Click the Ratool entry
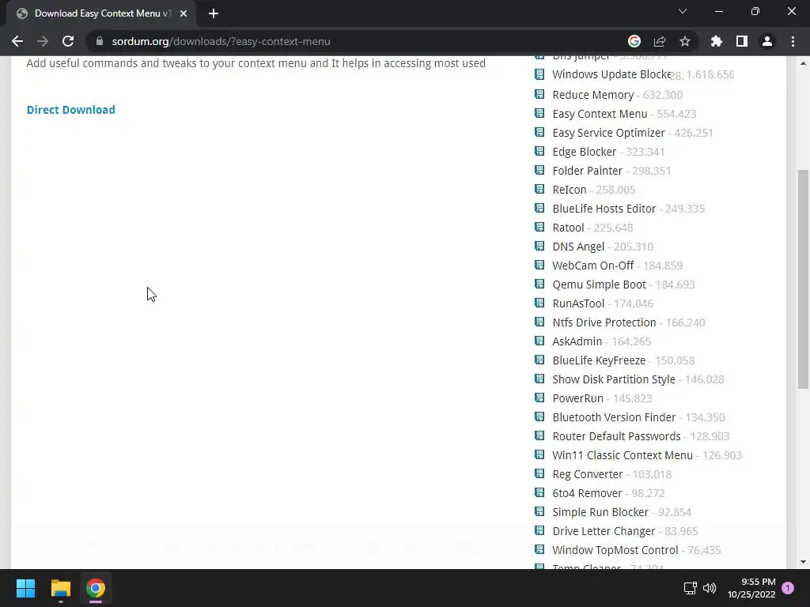This screenshot has height=607, width=810. coord(568,228)
